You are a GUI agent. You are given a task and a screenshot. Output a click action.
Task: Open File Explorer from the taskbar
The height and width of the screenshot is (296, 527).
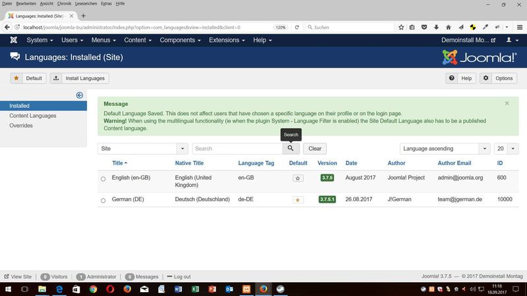click(x=42, y=289)
